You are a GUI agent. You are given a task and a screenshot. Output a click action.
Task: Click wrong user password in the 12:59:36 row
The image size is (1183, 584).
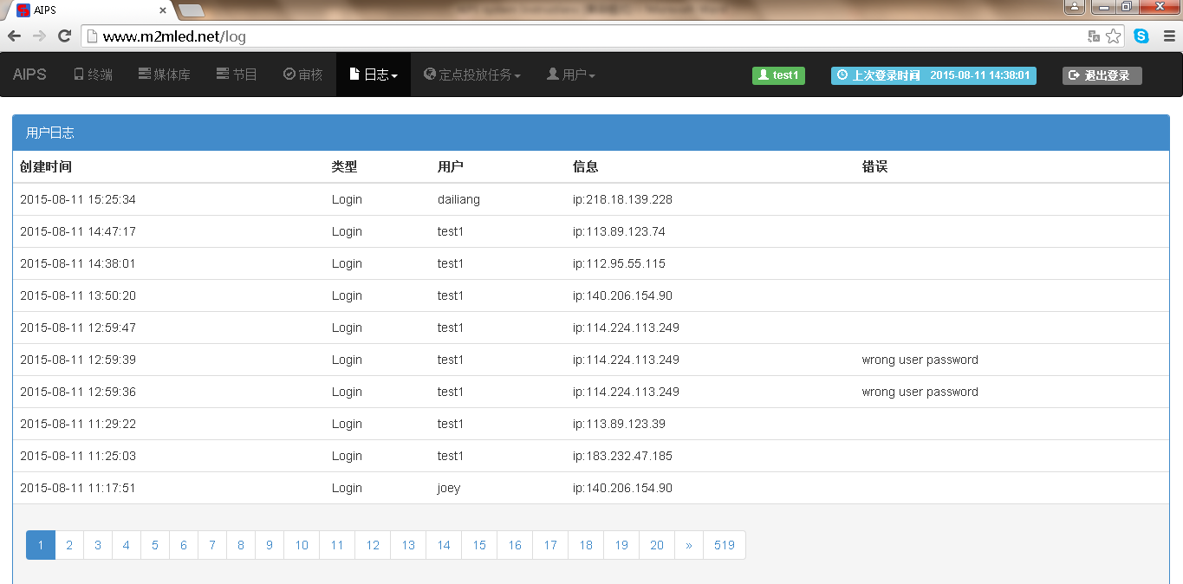(920, 392)
